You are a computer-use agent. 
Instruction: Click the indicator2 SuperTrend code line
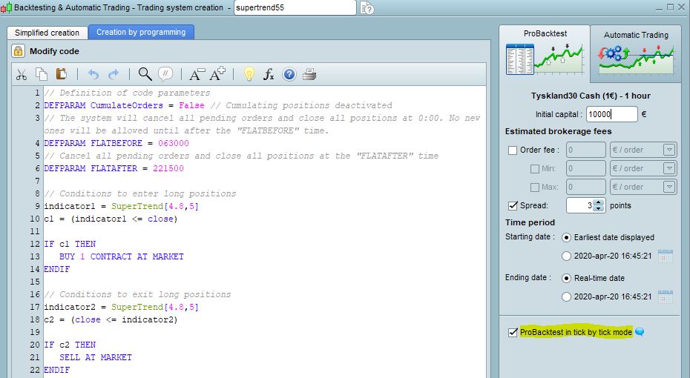(x=121, y=307)
